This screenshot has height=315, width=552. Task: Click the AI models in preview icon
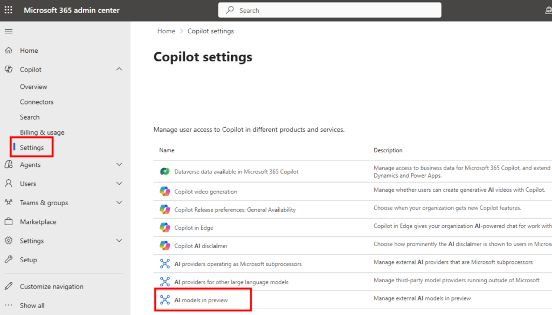pyautogui.click(x=165, y=300)
